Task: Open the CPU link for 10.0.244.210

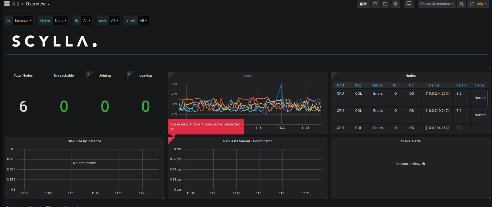Action: coord(340,94)
